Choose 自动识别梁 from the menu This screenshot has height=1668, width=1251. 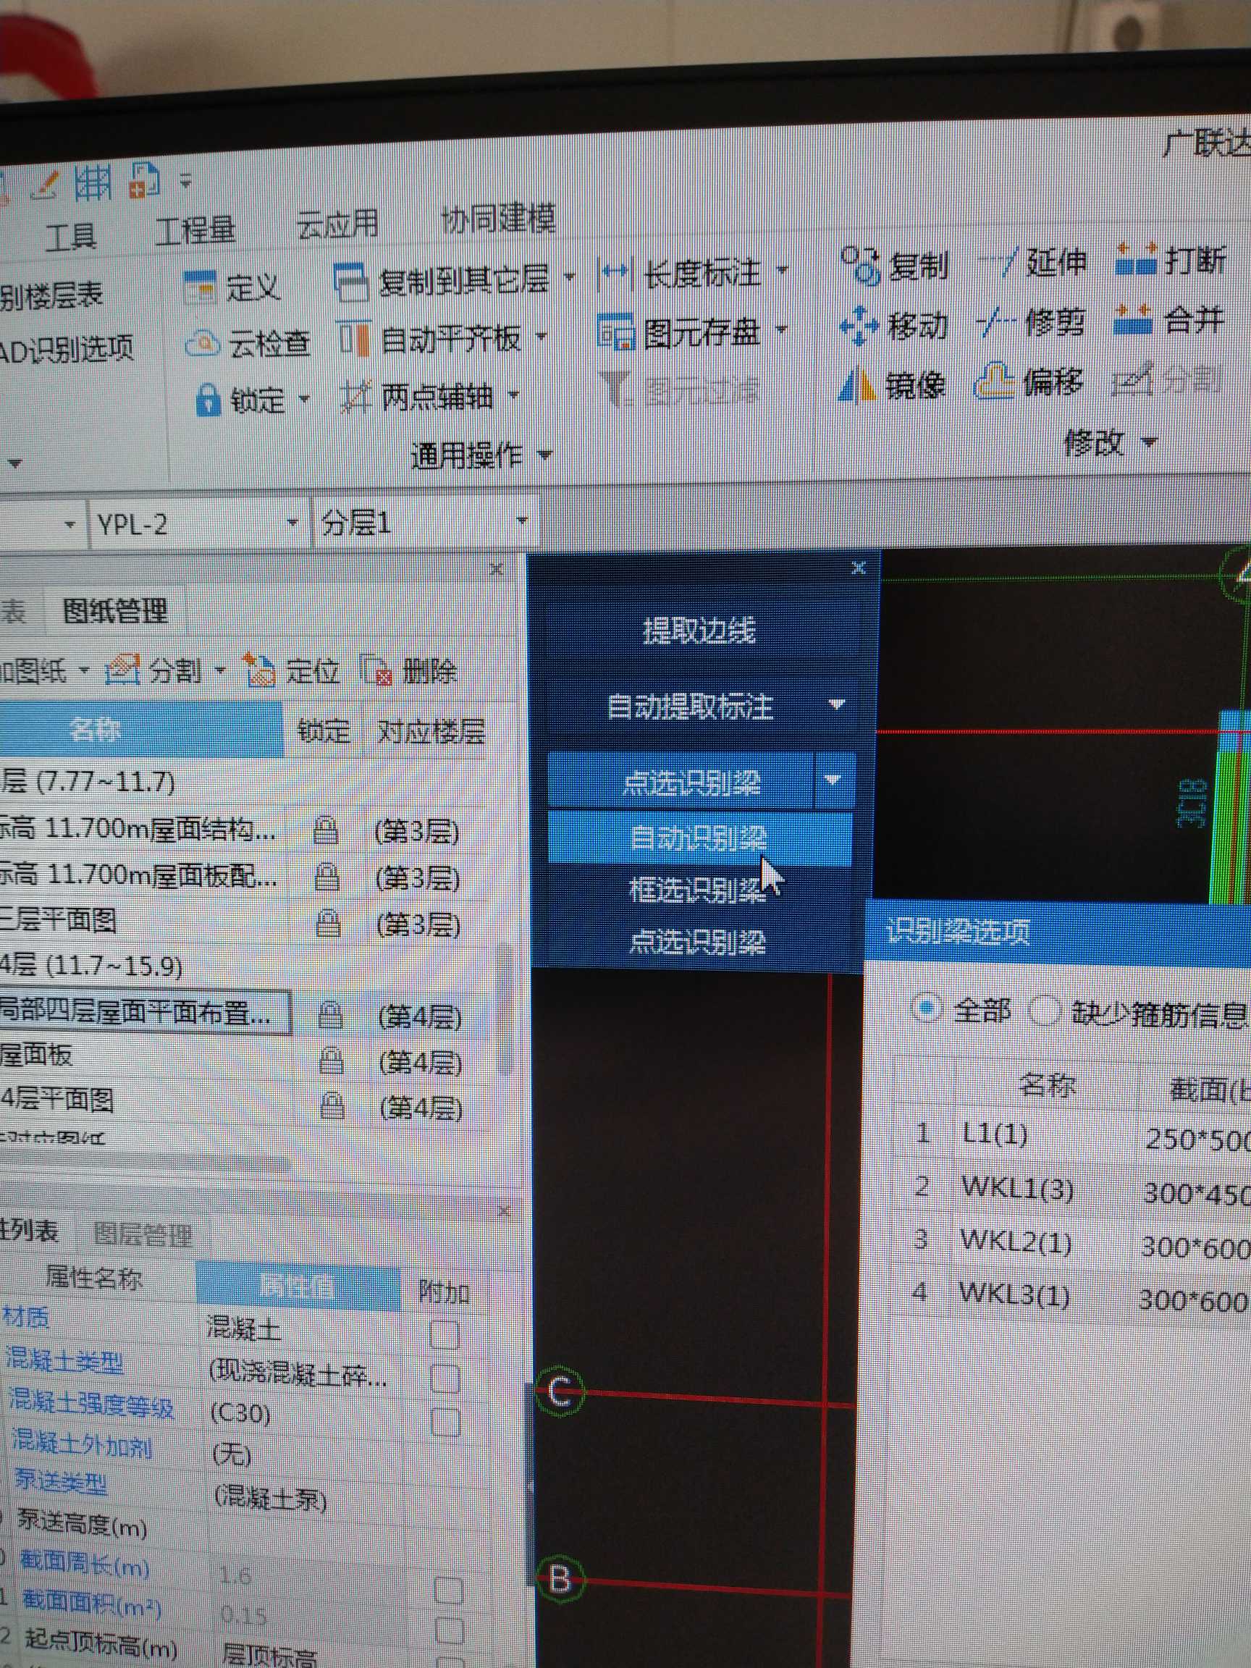click(699, 838)
